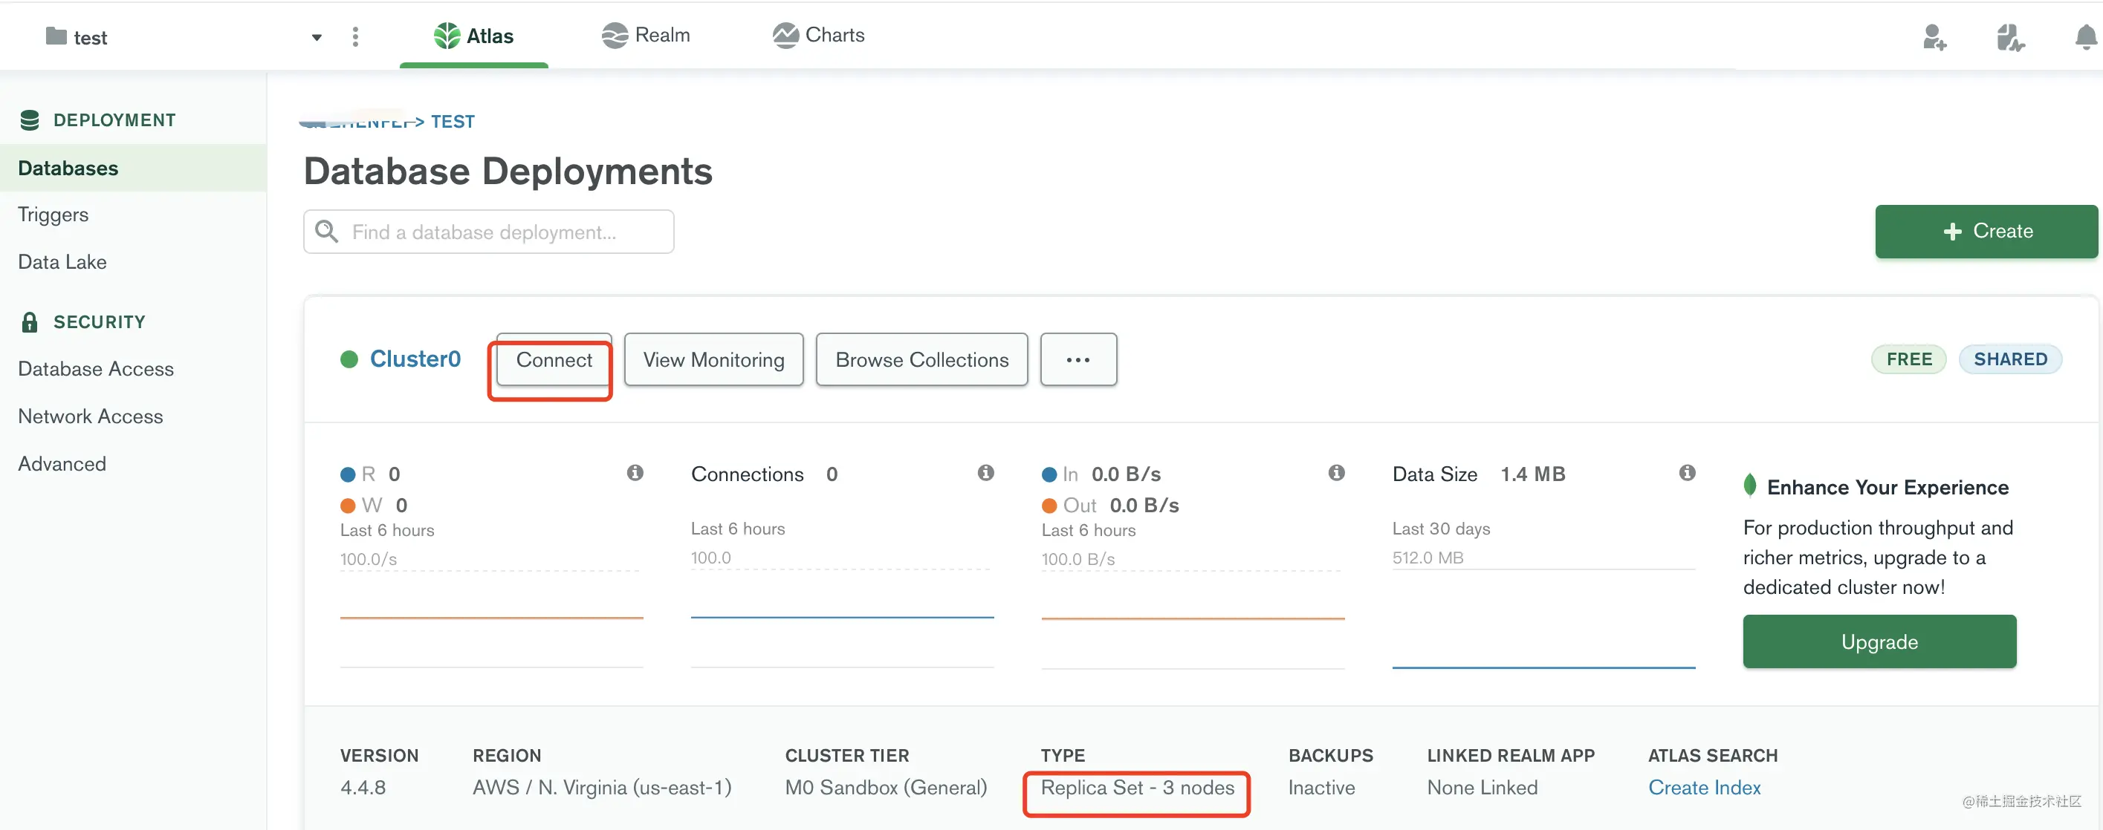2103x830 pixels.
Task: Click the Data Size 1.4 MB value
Action: 1532,474
